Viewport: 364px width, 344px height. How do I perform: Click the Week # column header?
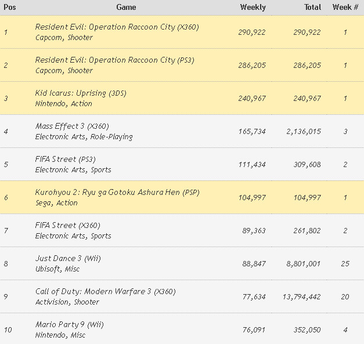click(x=345, y=8)
